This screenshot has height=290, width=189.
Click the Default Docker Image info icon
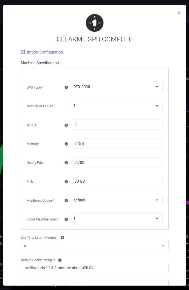click(60, 260)
